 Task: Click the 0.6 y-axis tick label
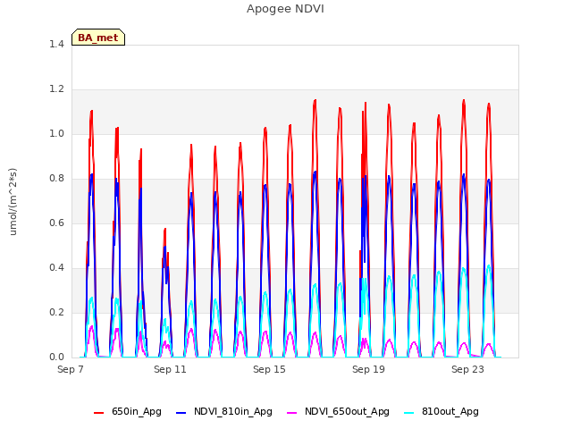(x=56, y=223)
